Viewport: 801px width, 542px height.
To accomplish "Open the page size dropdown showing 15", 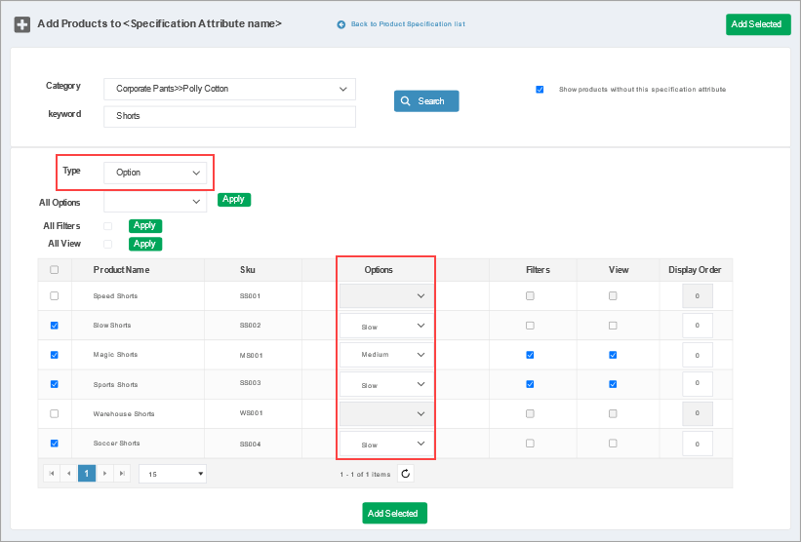I will click(173, 474).
